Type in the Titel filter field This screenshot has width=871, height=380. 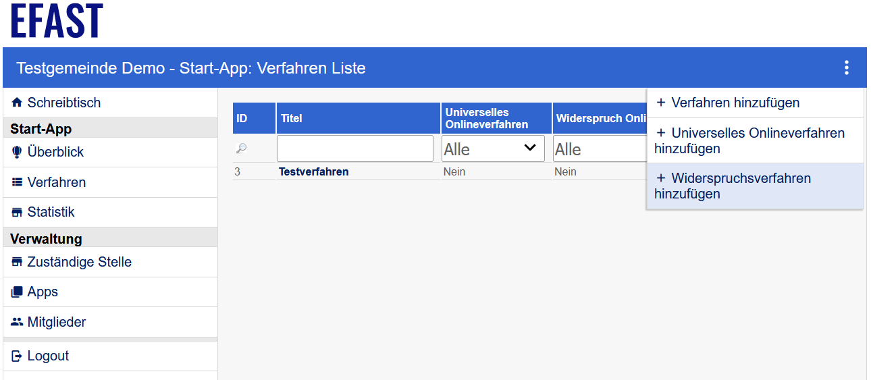click(354, 148)
